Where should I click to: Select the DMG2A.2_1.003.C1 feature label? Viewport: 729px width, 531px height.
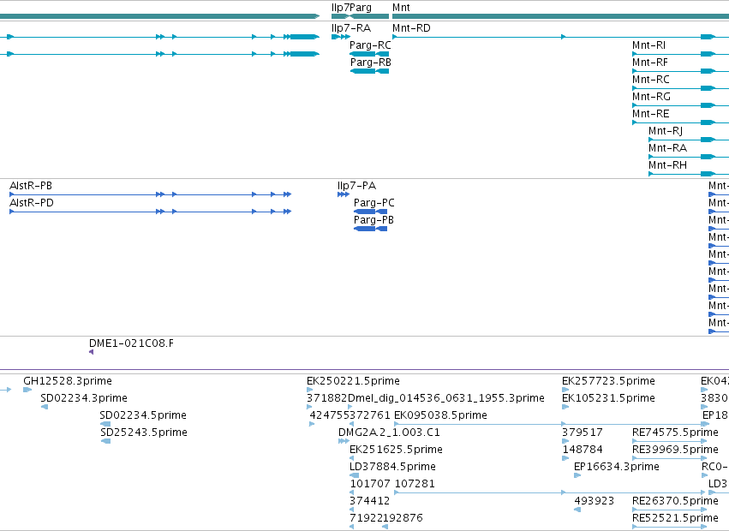pos(389,433)
